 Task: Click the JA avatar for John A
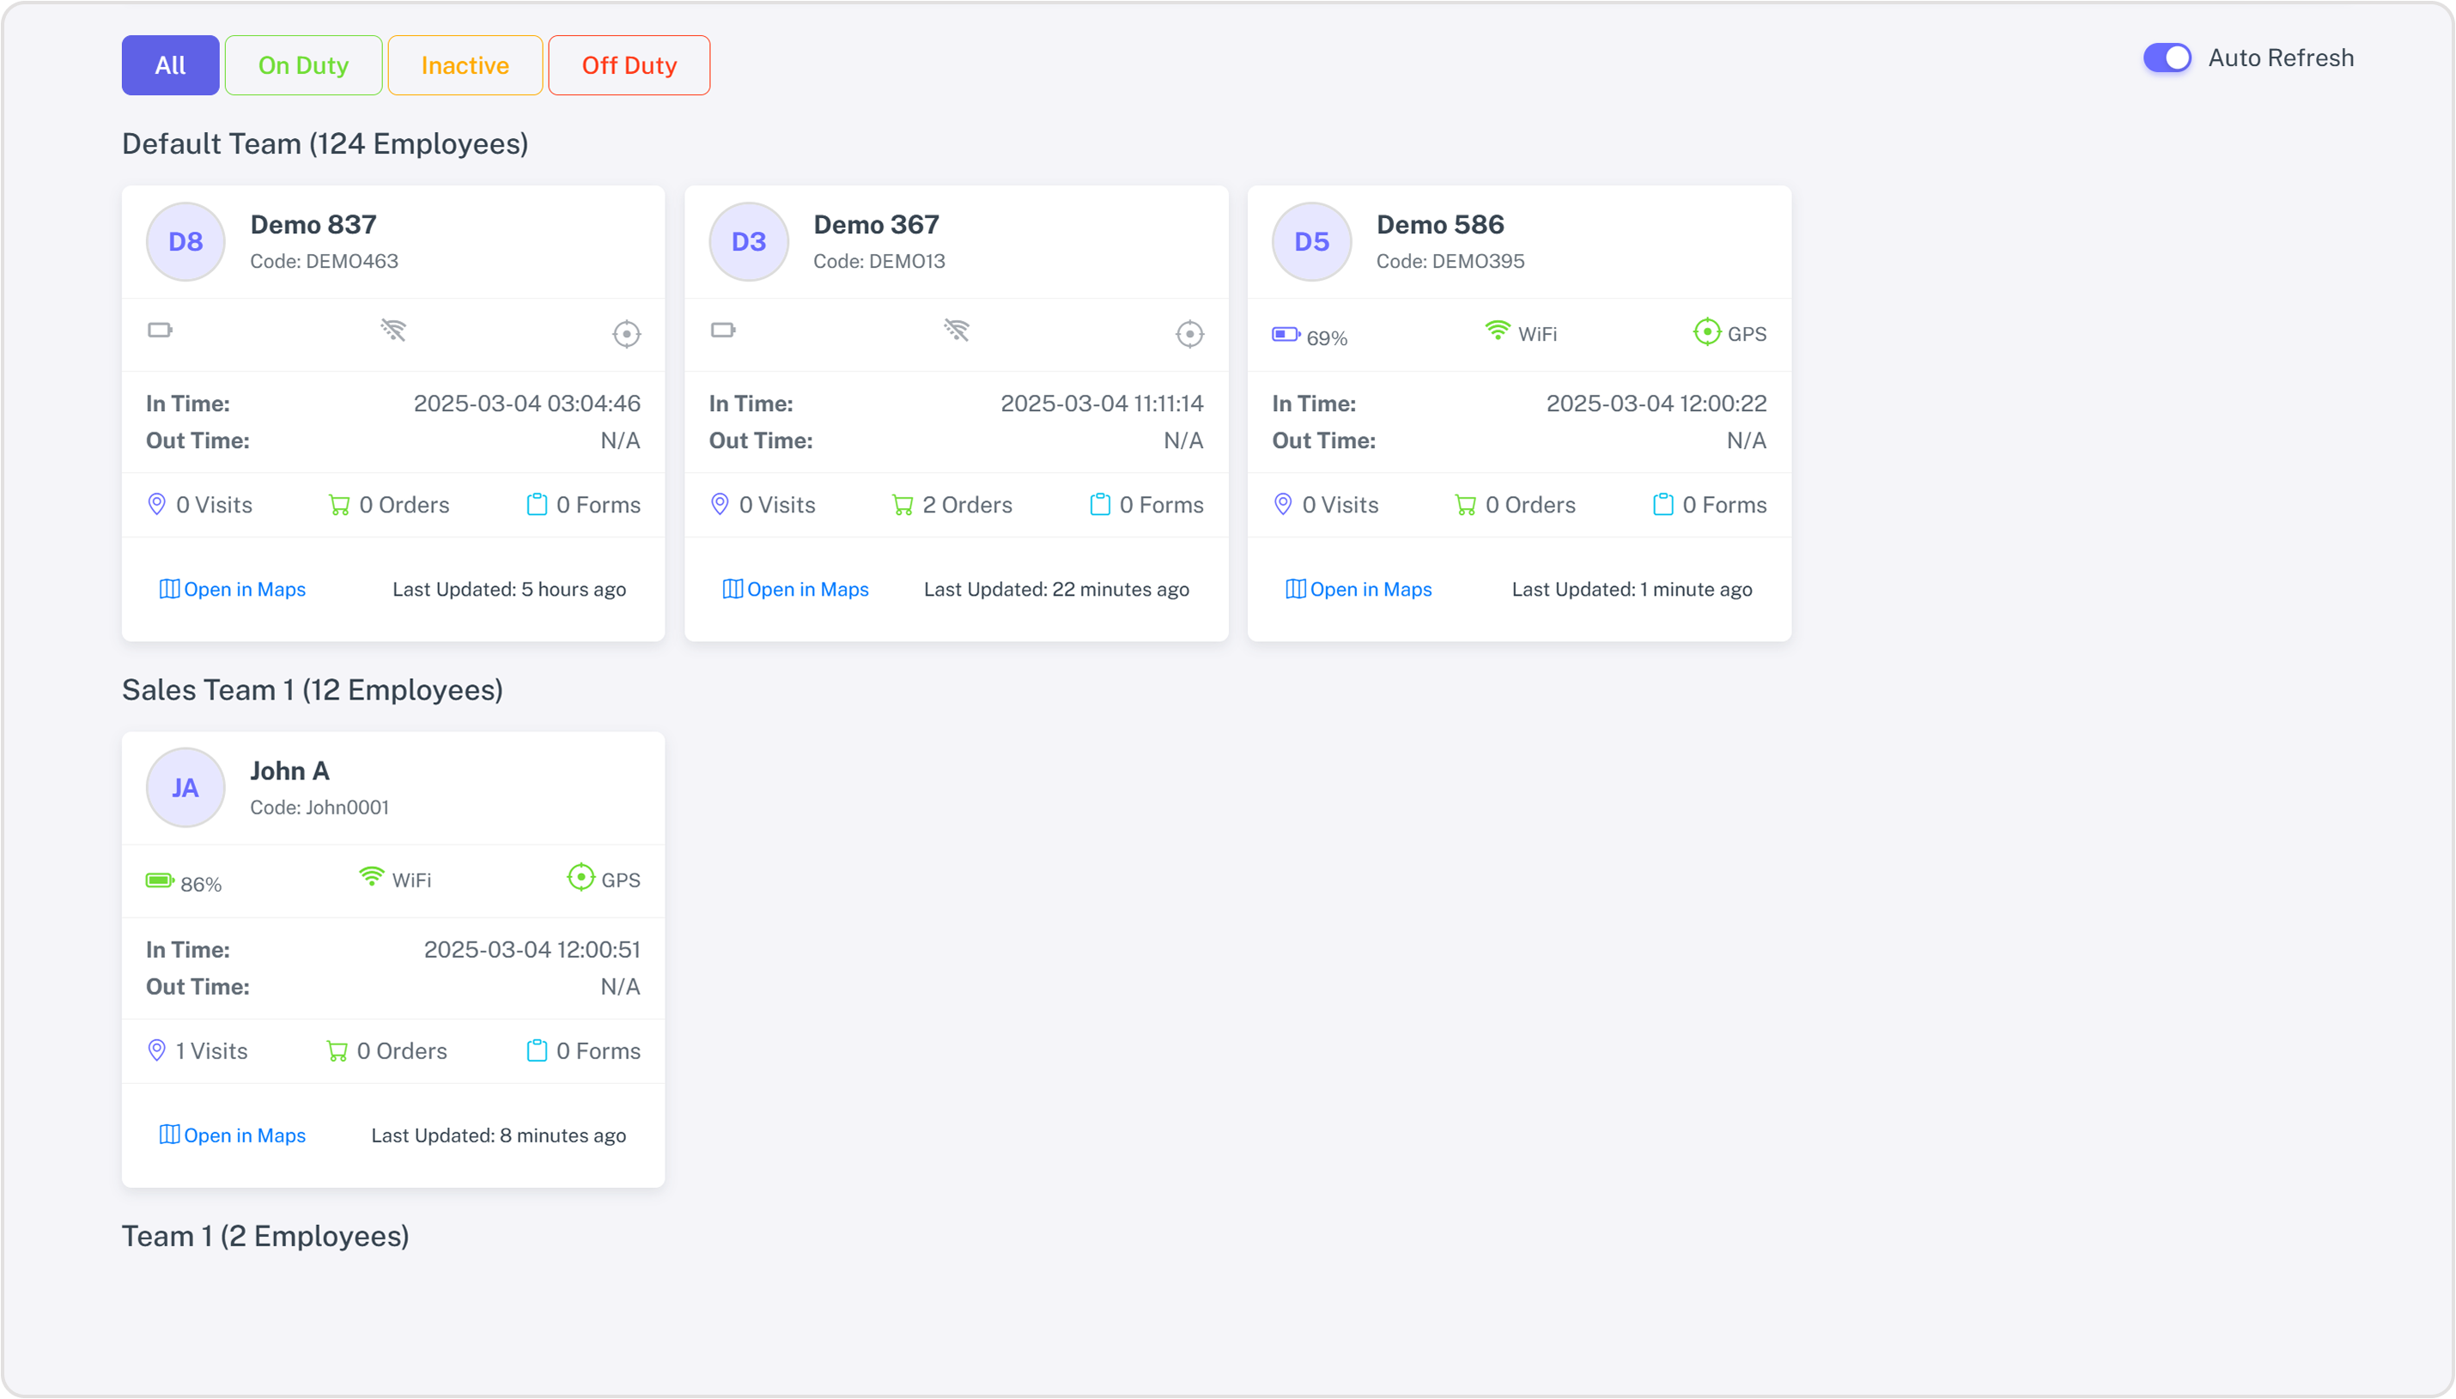[x=185, y=788]
